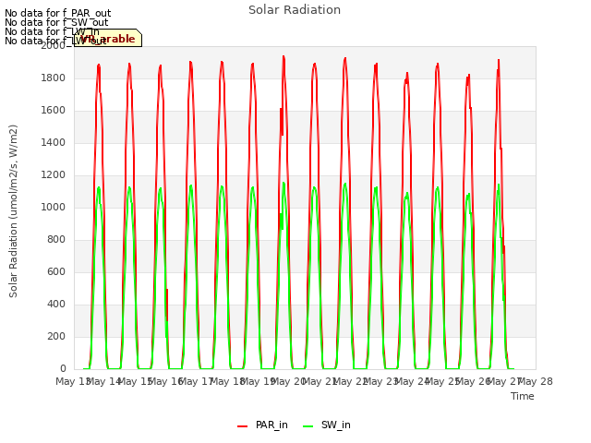The height and width of the screenshot is (443, 591).
Task: Click the 200 y-axis tick label
Action: (56, 336)
